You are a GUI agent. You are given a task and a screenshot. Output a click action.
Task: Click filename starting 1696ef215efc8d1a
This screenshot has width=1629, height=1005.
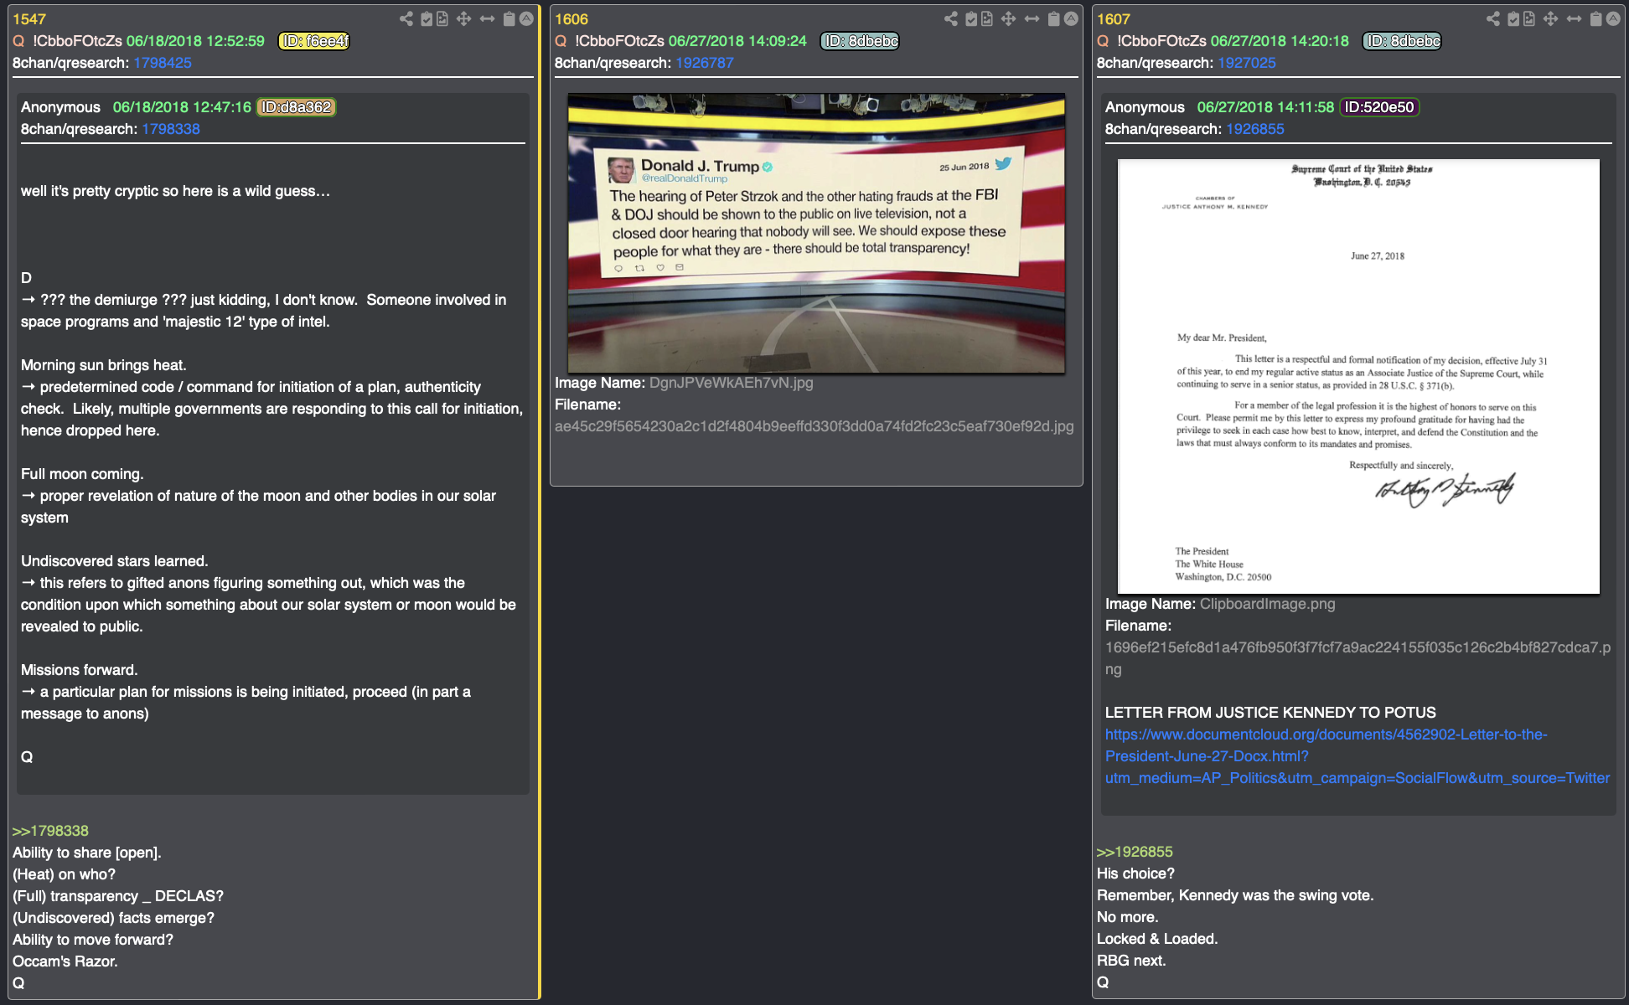(x=1357, y=658)
